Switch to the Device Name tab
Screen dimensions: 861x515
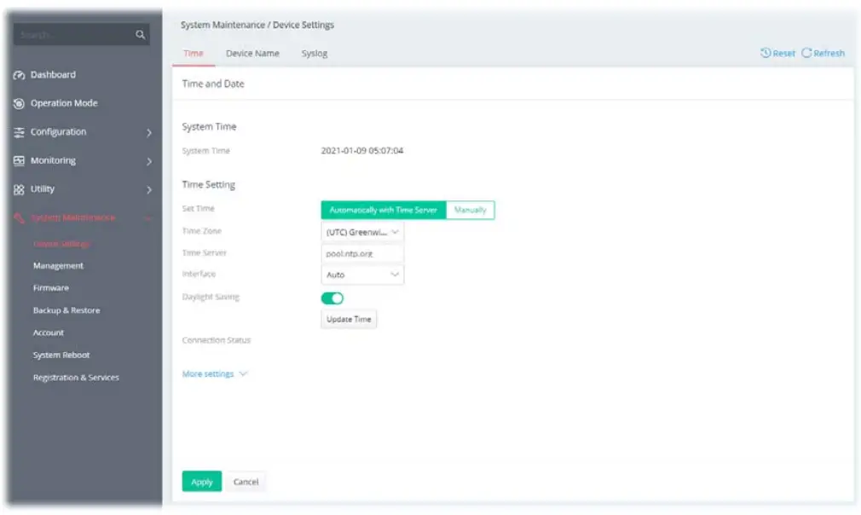252,53
